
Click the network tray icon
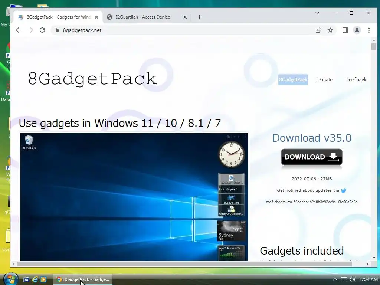[x=344, y=279]
